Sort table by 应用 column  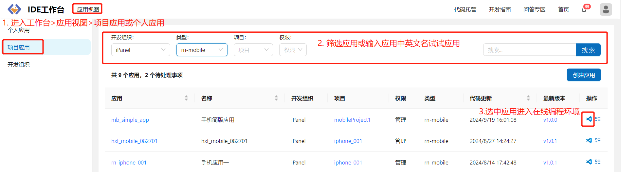point(186,98)
